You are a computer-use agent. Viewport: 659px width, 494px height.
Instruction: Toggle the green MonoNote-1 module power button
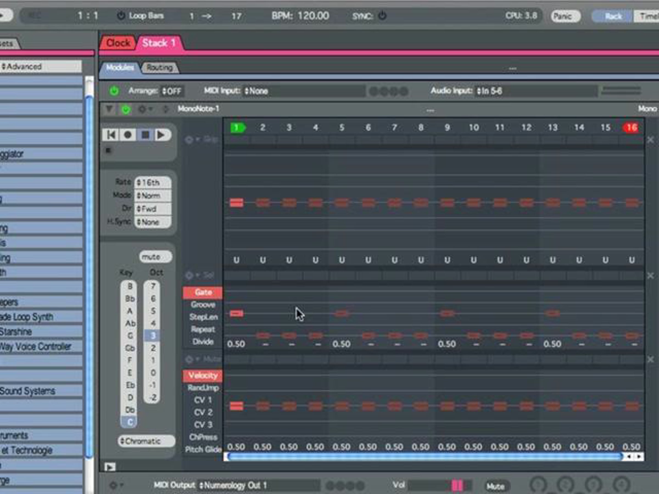tap(126, 109)
